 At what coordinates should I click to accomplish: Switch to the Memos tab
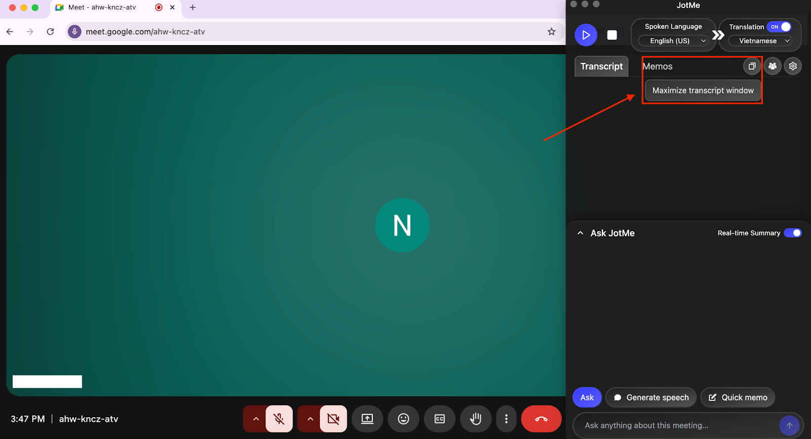pyautogui.click(x=657, y=66)
